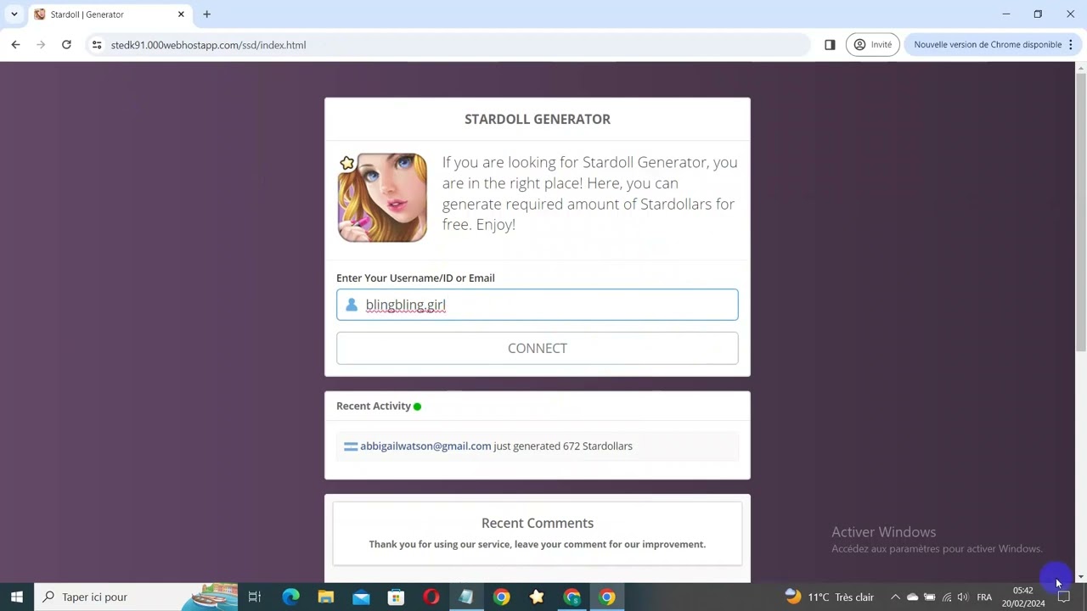The height and width of the screenshot is (611, 1087).
Task: Open the notepad-style app on taskbar
Action: point(466,597)
